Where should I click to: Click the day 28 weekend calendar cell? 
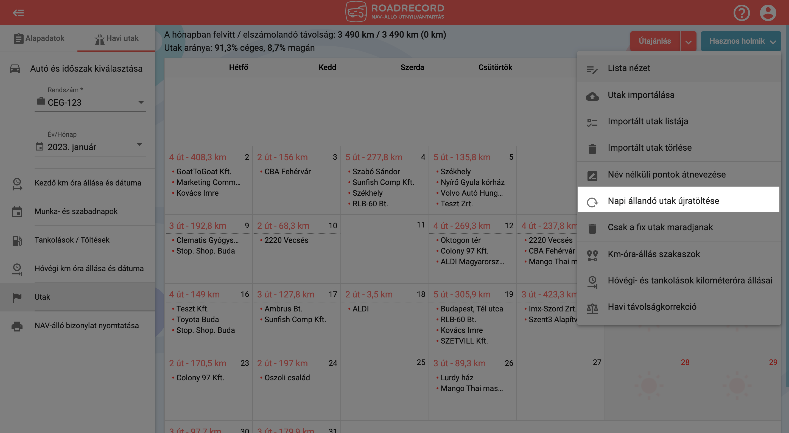(x=649, y=386)
